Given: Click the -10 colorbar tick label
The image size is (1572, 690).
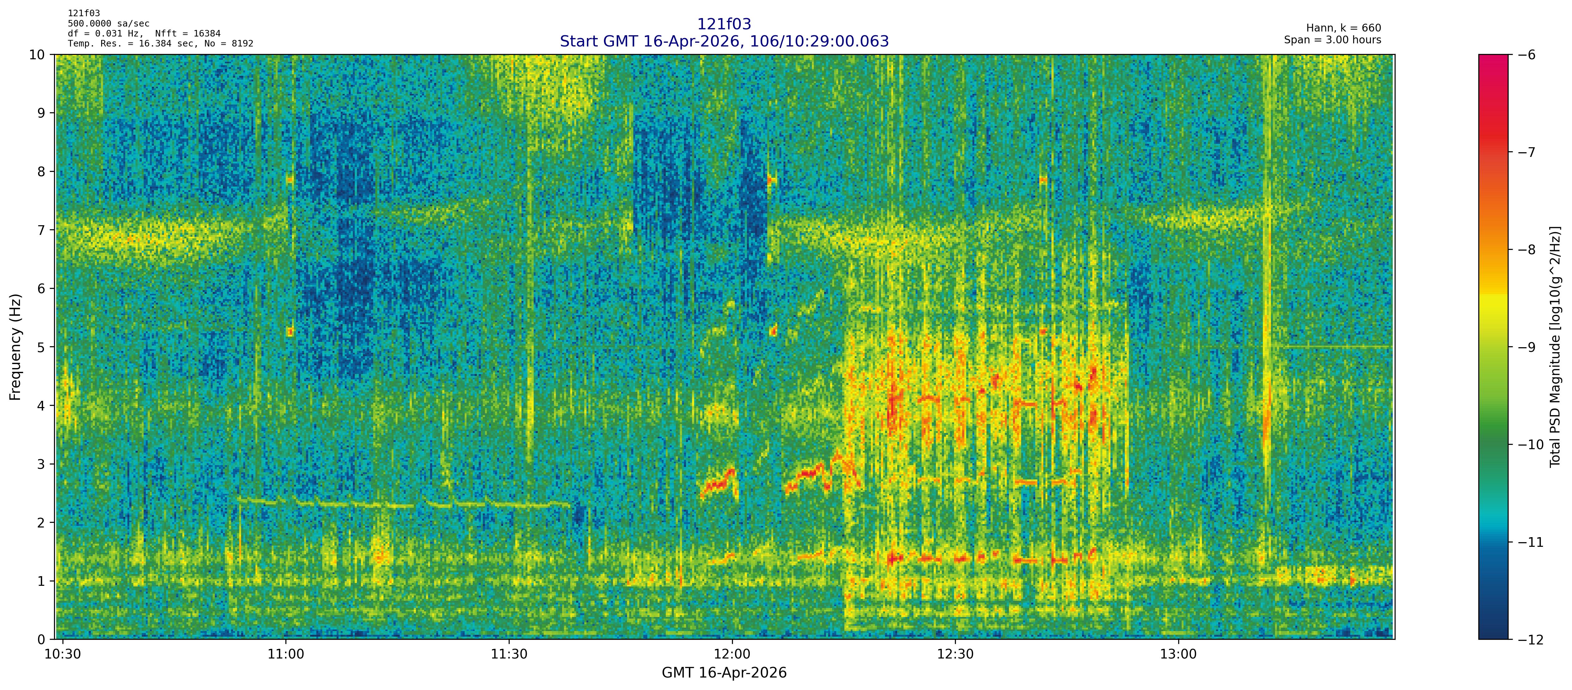Looking at the screenshot, I should pyautogui.click(x=1530, y=445).
